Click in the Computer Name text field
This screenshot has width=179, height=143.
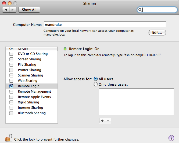[x=105, y=25]
